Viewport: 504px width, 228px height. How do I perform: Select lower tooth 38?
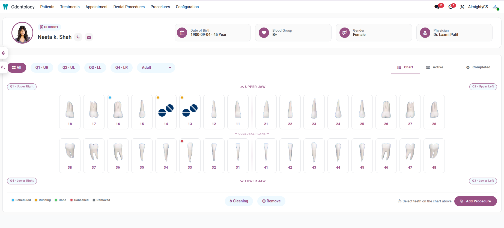(70, 156)
